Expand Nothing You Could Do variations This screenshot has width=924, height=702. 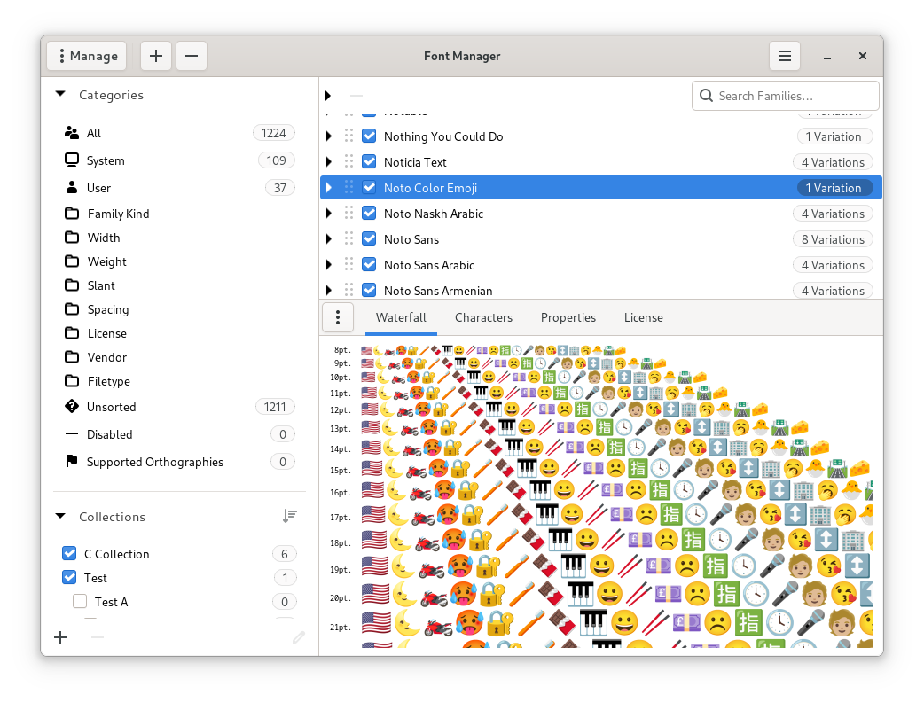328,136
